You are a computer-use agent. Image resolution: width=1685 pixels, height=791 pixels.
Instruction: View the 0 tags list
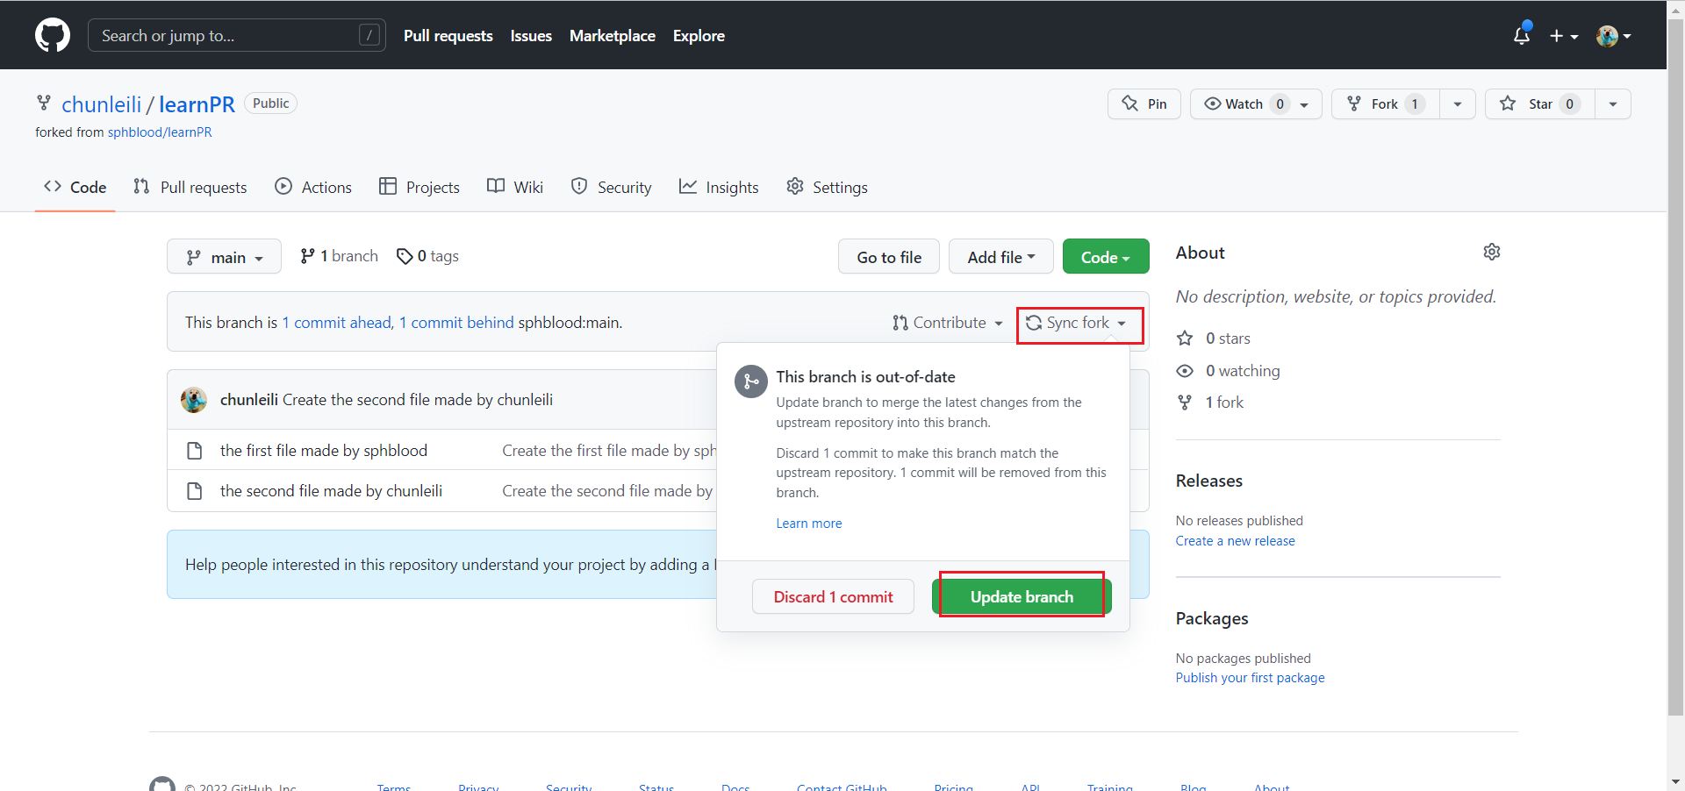427,256
